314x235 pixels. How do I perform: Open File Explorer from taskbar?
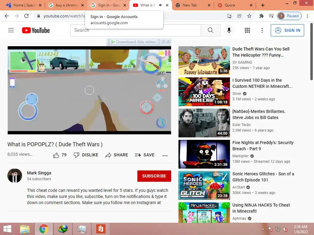tap(25, 229)
